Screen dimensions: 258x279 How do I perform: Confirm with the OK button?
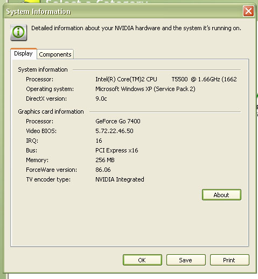pos(142,260)
